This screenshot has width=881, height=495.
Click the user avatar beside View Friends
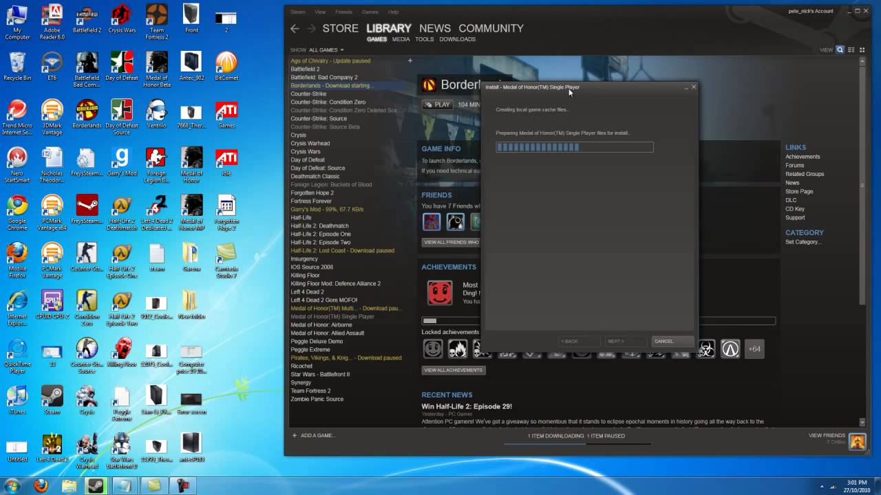tap(857, 441)
